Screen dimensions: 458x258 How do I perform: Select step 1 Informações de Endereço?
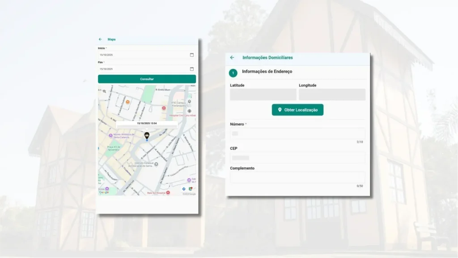(233, 73)
